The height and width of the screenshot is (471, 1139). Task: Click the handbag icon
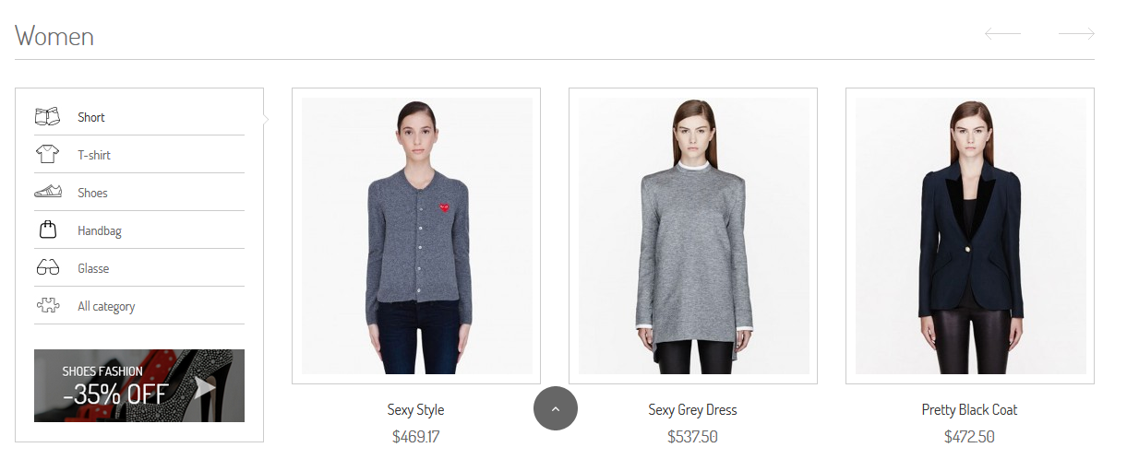tap(47, 230)
